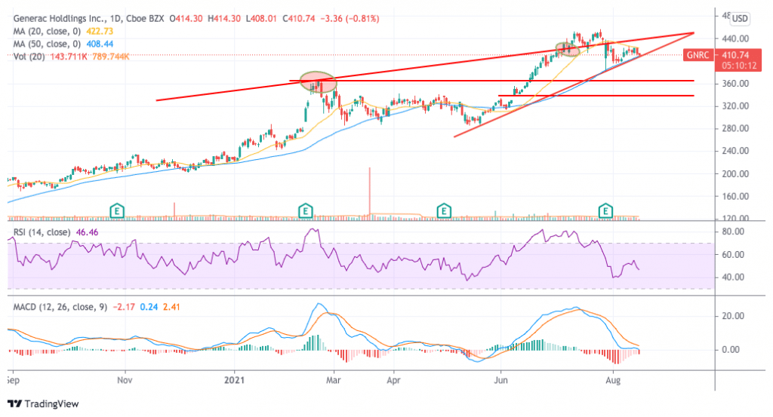This screenshot has height=417, width=773.
Task: Click the TradingView logo
Action: [x=43, y=403]
